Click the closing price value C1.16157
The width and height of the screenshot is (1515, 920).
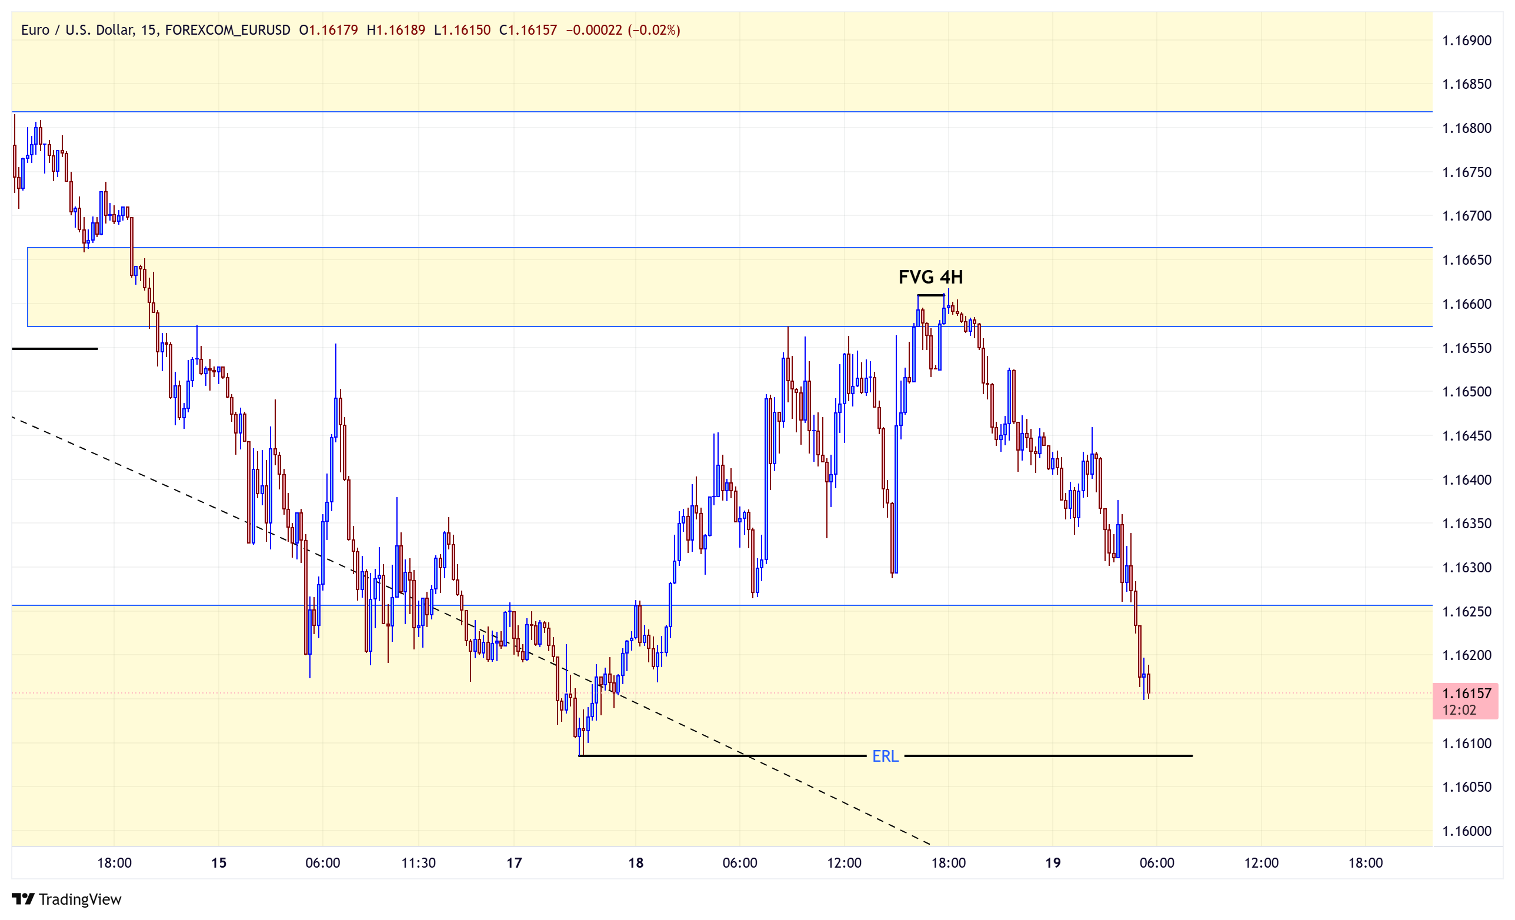tap(528, 29)
